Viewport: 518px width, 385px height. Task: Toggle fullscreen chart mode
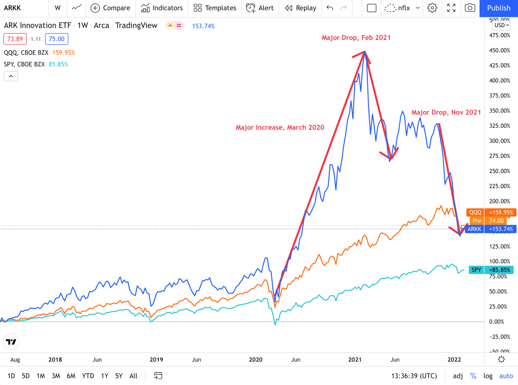[451, 8]
